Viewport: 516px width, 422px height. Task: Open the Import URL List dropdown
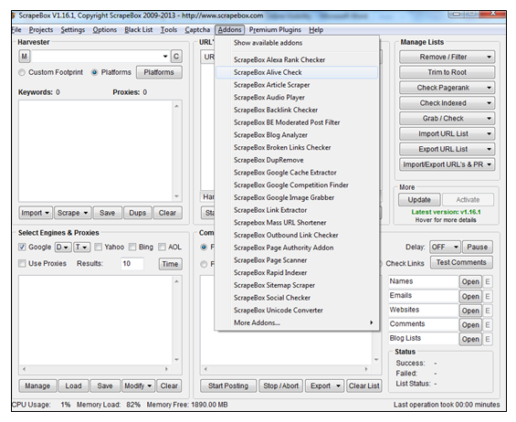tap(447, 133)
